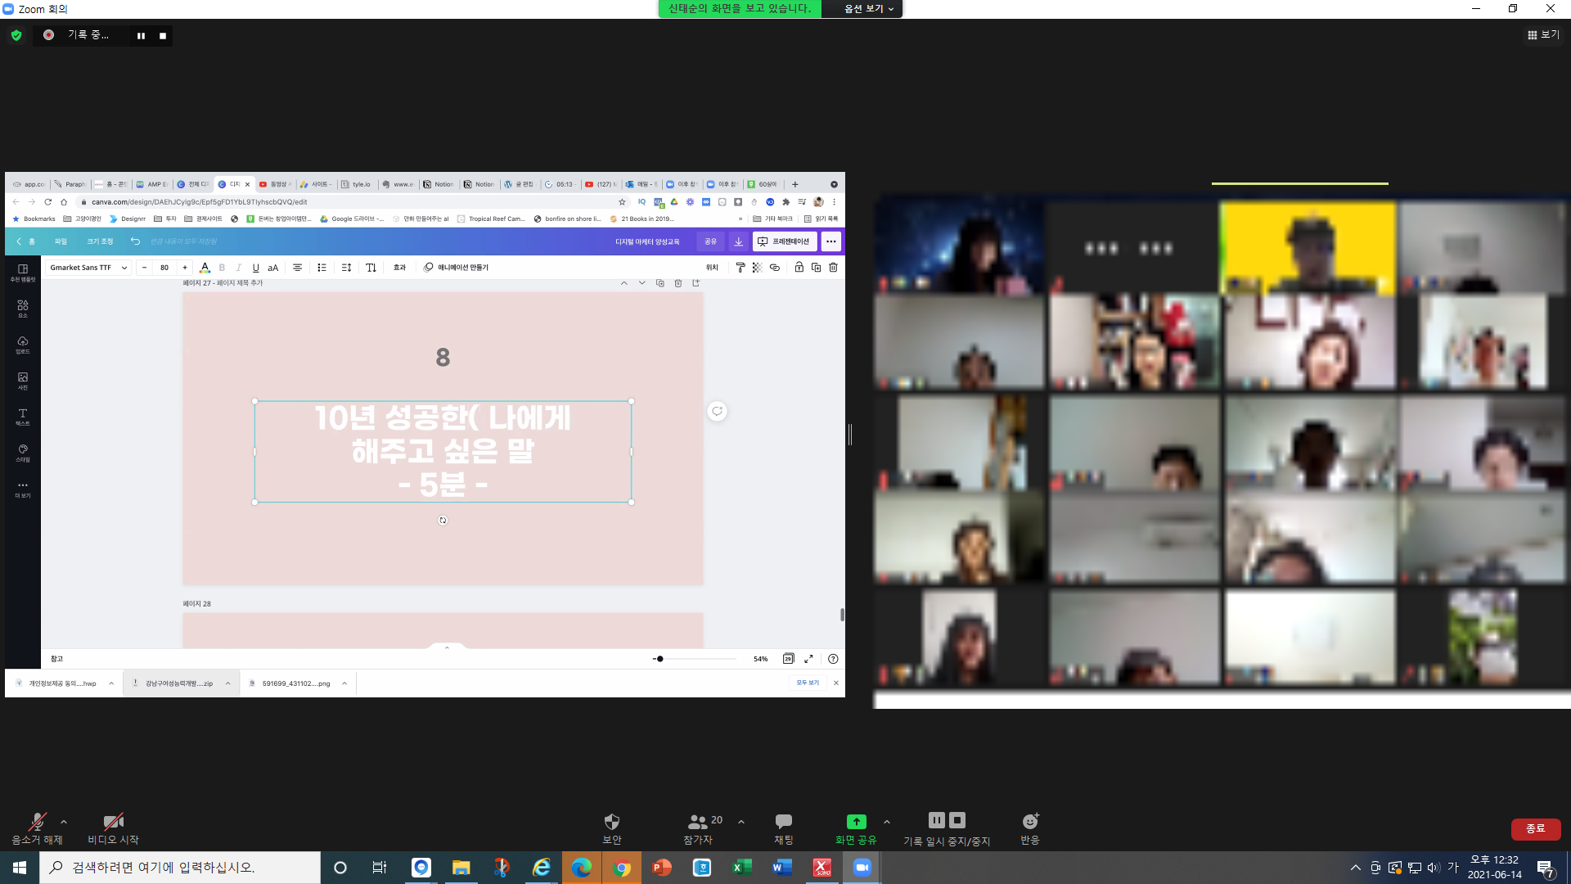This screenshot has height=884, width=1571.
Task: Unmute microphone in Zoom (음소거 해제)
Action: 37,828
